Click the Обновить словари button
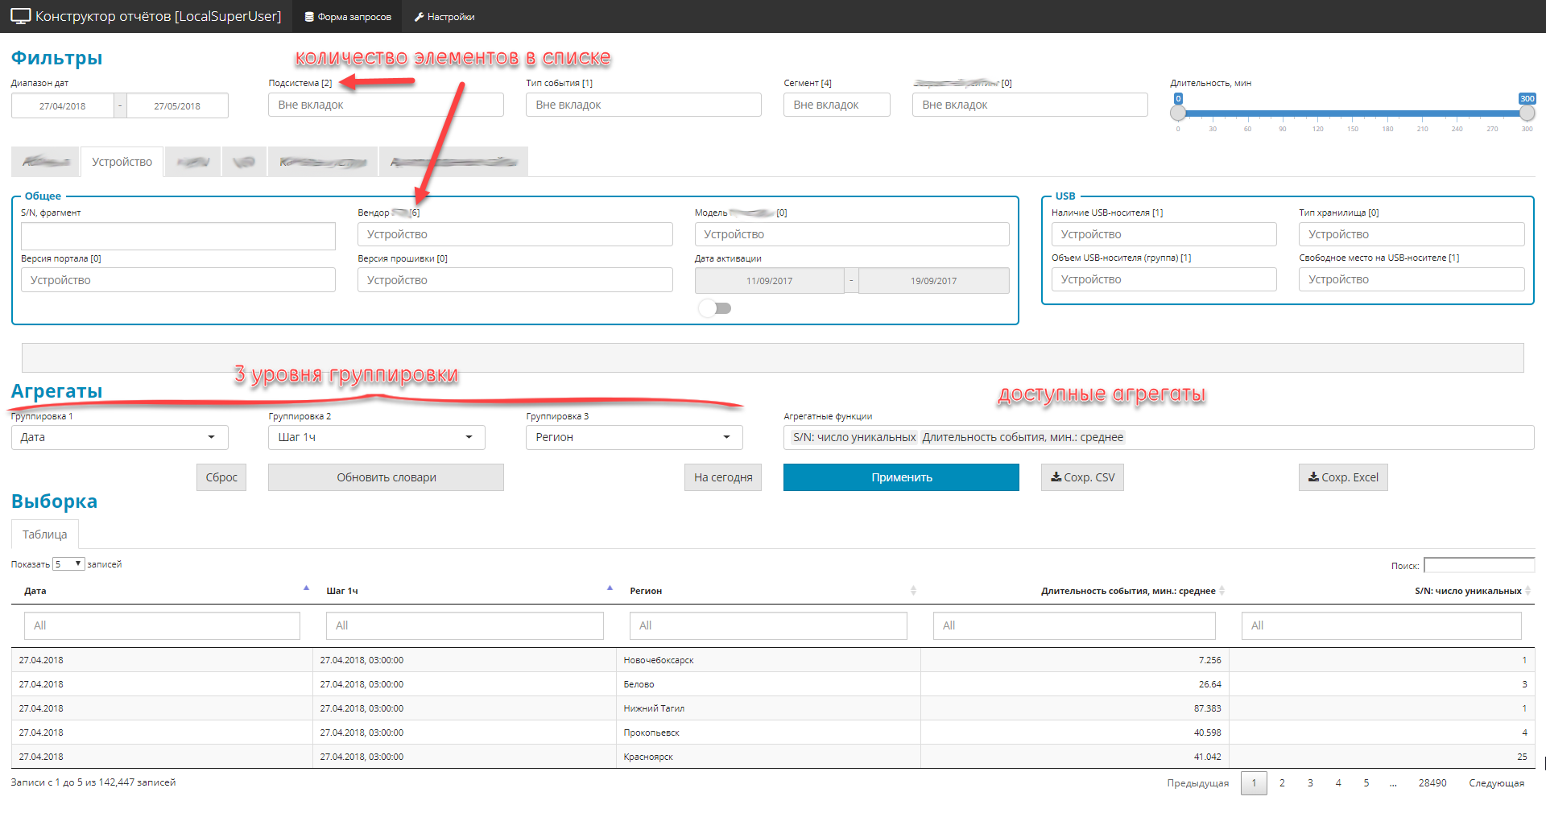Image resolution: width=1546 pixels, height=813 pixels. [x=386, y=477]
